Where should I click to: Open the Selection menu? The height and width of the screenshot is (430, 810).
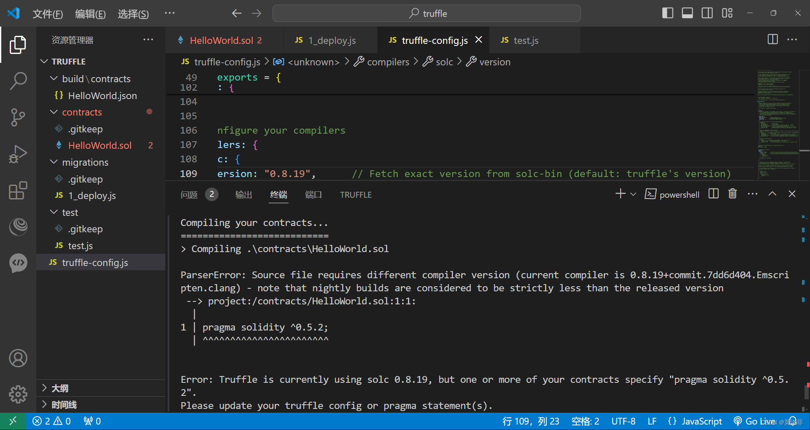133,14
